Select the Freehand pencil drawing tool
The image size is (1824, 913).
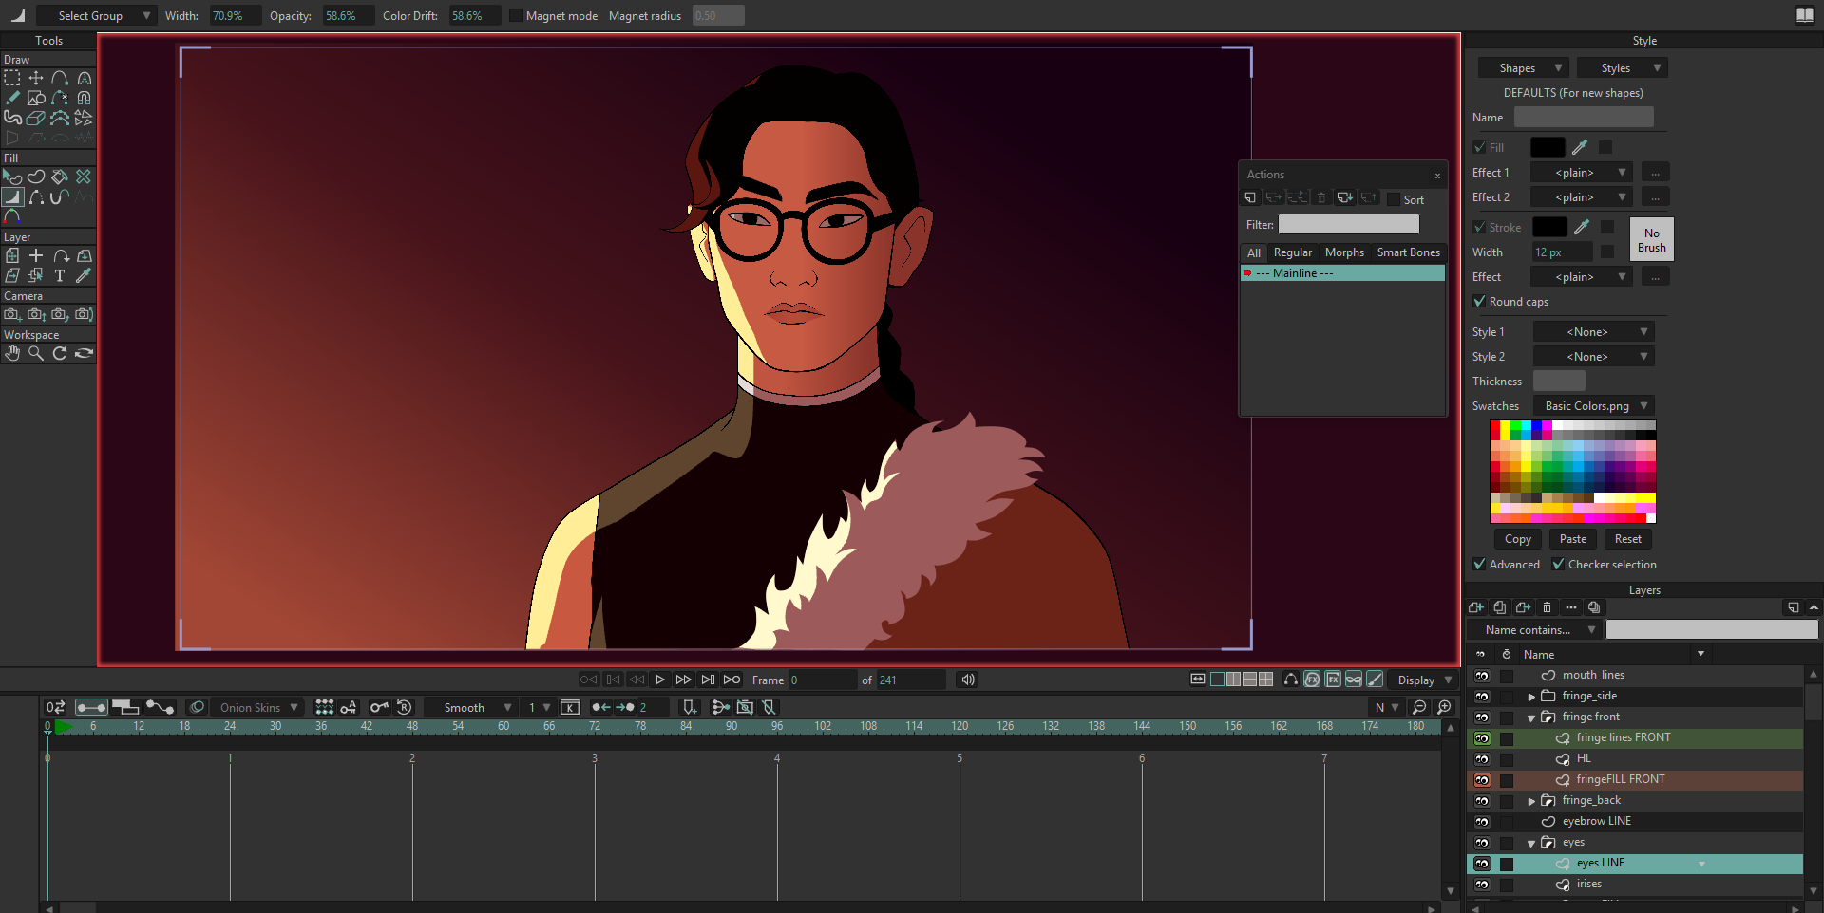(12, 98)
